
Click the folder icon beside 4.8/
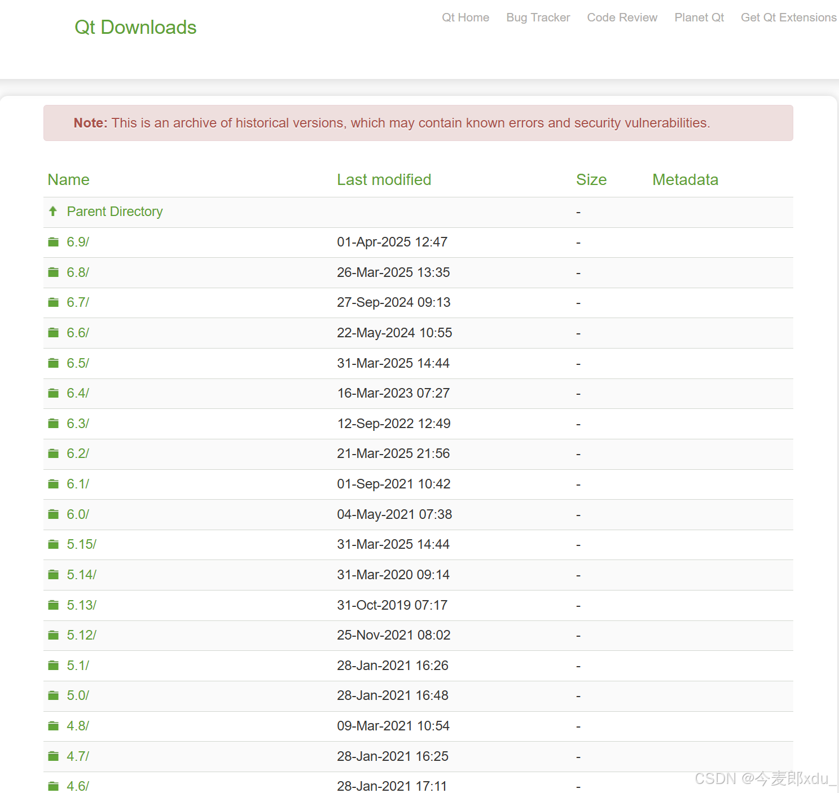(54, 726)
